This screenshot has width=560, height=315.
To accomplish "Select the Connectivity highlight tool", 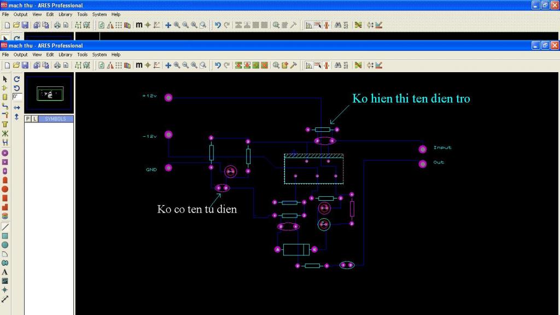I will click(x=5, y=142).
